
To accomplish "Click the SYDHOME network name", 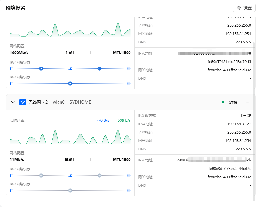I will click(x=80, y=102).
